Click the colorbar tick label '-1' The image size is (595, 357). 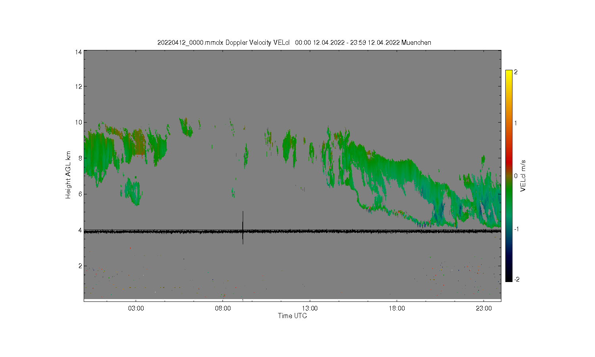(x=516, y=229)
